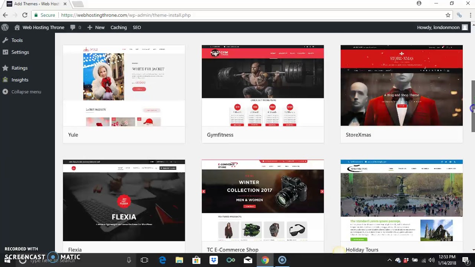The width and height of the screenshot is (475, 267).
Task: Click the page vertical scrollbar thumb
Action: [x=473, y=106]
